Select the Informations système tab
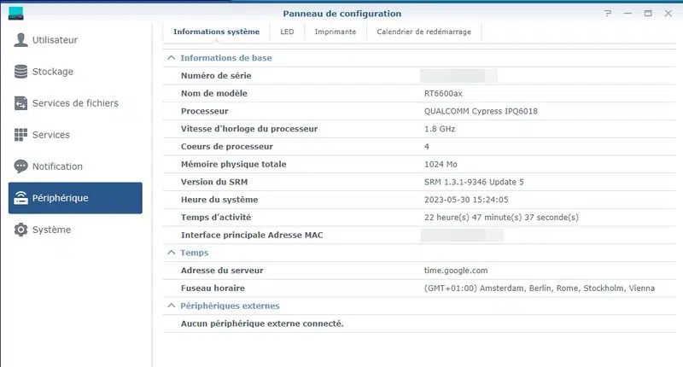This screenshot has width=683, height=367. point(216,32)
